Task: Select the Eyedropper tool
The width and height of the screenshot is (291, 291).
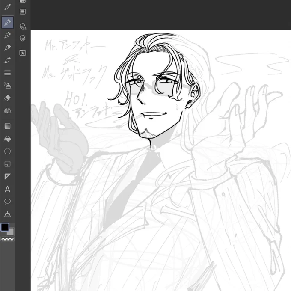Action: click(x=7, y=7)
